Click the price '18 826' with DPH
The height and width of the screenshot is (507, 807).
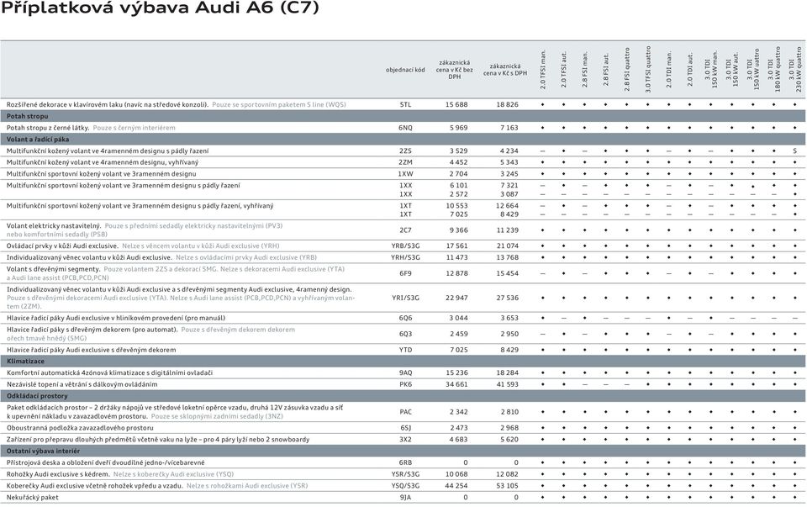[x=508, y=104]
